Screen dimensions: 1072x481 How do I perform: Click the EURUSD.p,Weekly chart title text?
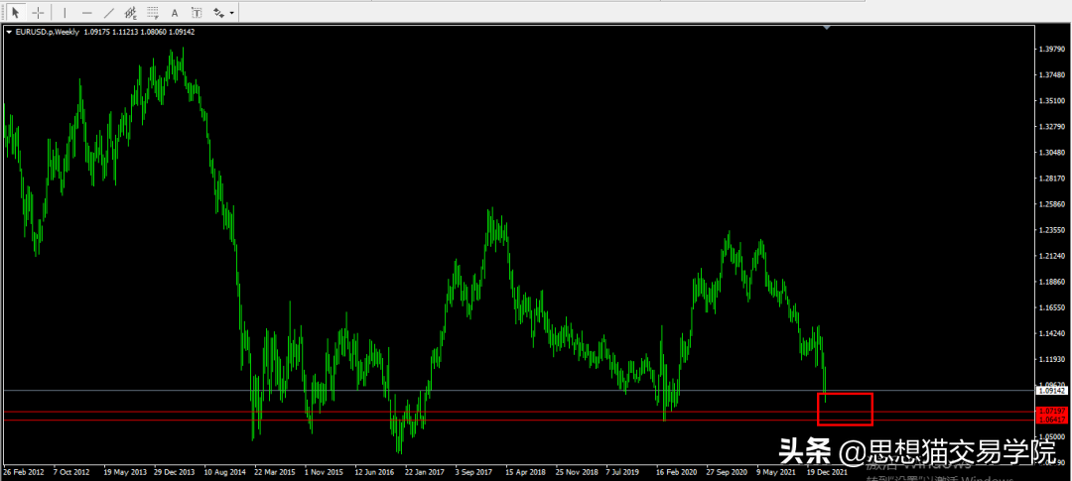(48, 32)
